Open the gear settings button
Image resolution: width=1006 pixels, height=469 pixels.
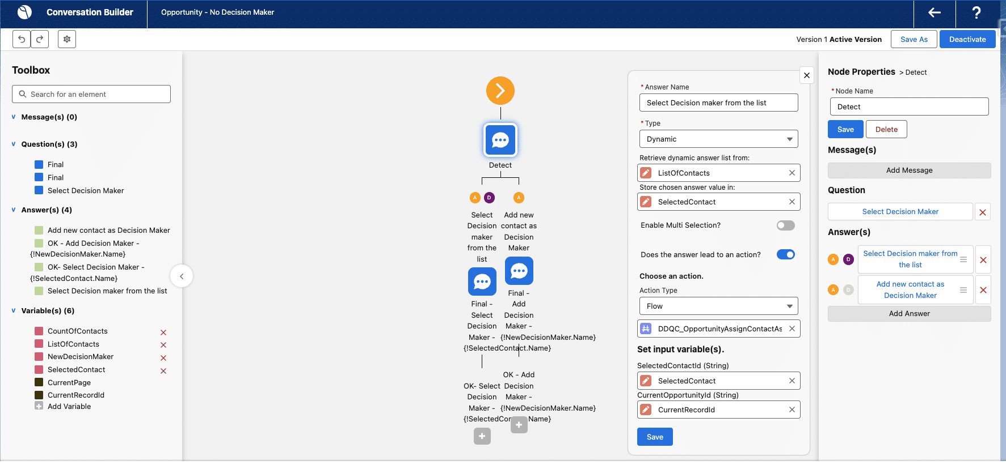click(67, 39)
